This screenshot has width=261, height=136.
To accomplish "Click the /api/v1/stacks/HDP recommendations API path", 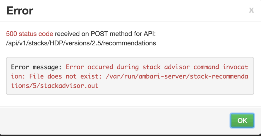I will [81, 43].
